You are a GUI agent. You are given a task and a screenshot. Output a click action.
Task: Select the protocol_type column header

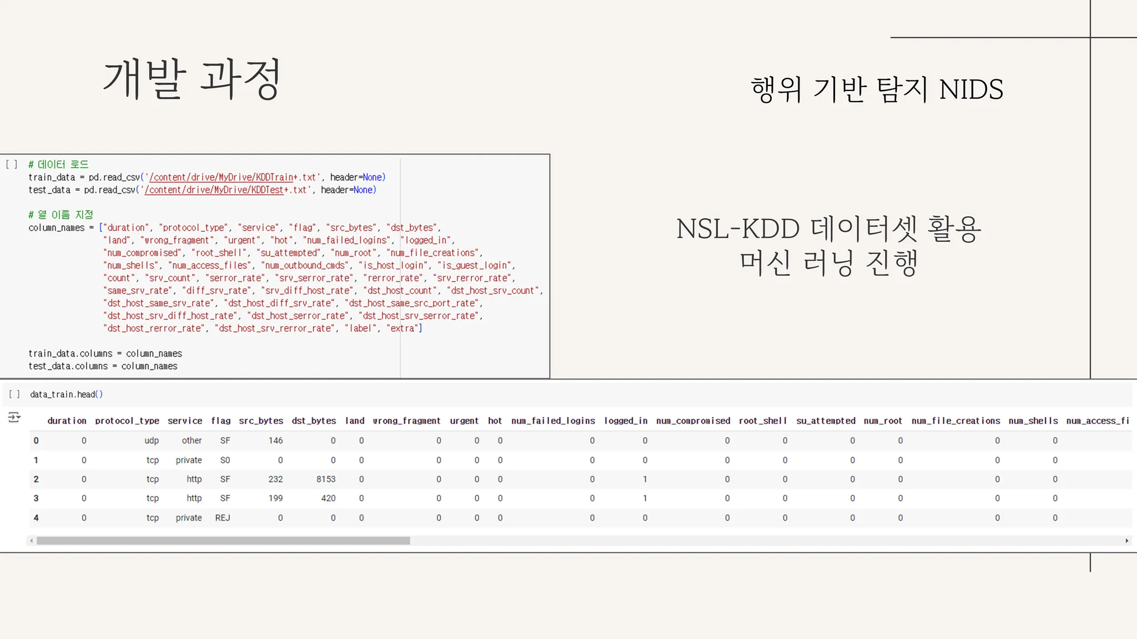tap(127, 421)
